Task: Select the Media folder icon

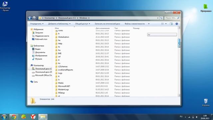Action: 56,83
